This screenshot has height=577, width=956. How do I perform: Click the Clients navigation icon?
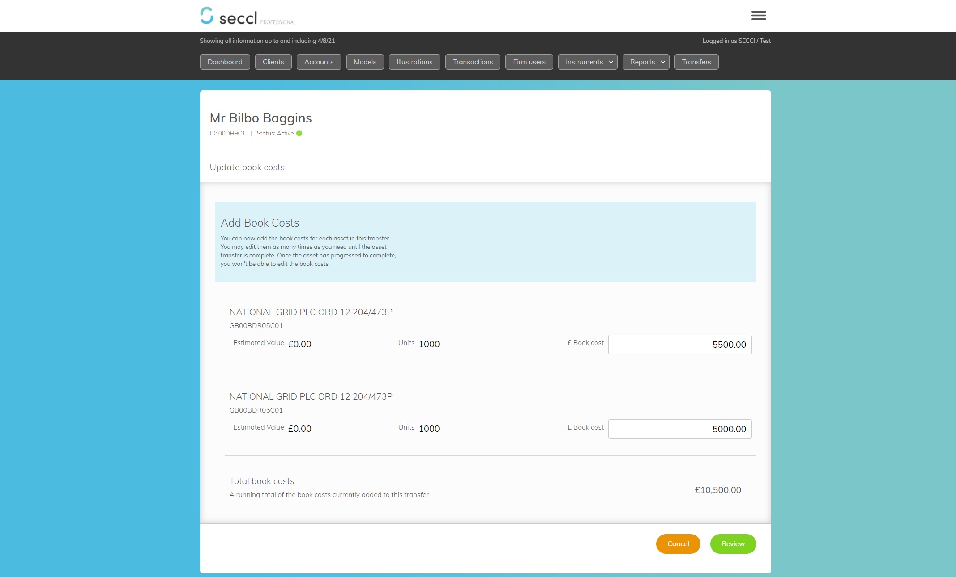tap(273, 62)
